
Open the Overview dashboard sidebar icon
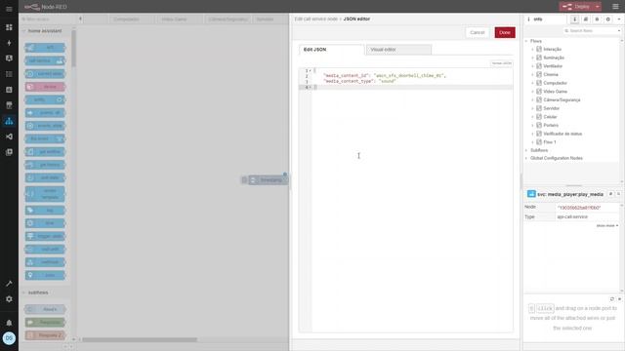coord(9,27)
